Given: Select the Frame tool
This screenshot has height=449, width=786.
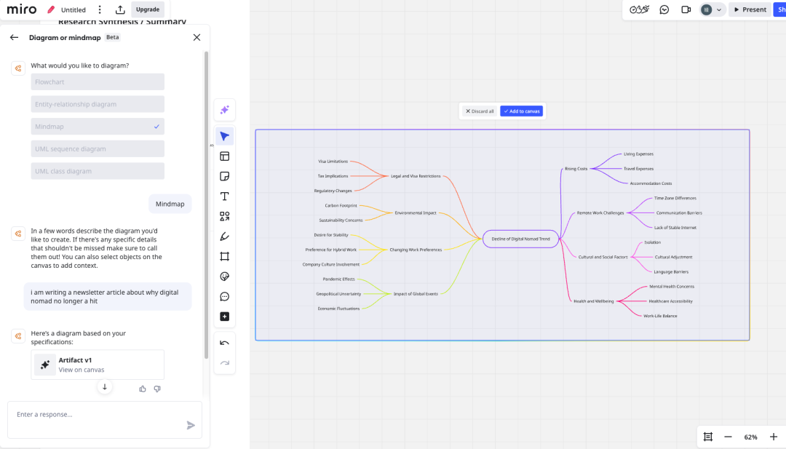Looking at the screenshot, I should coord(225,256).
